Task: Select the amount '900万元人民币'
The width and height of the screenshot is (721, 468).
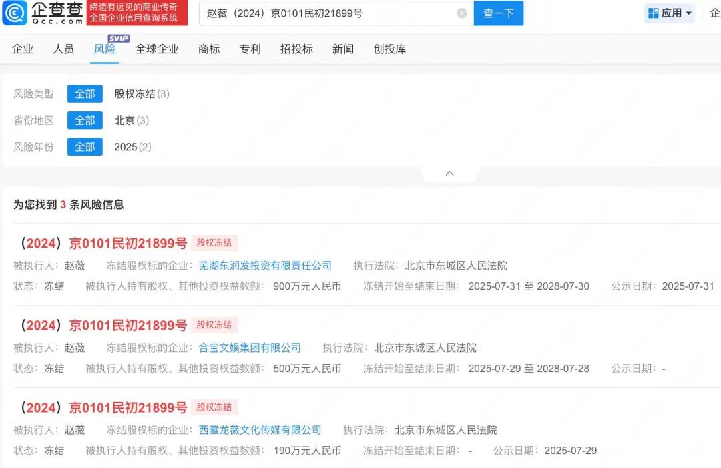Action: (307, 286)
